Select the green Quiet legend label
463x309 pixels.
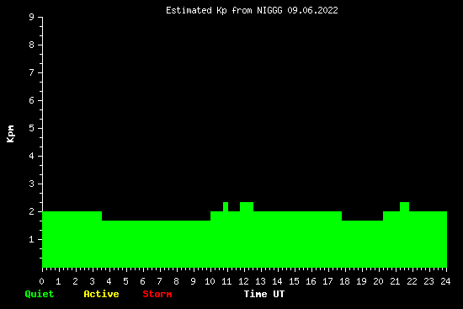click(40, 294)
